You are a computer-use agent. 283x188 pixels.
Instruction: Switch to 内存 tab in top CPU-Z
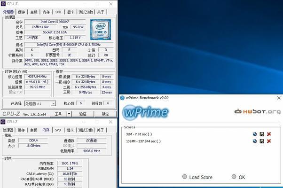(46, 12)
